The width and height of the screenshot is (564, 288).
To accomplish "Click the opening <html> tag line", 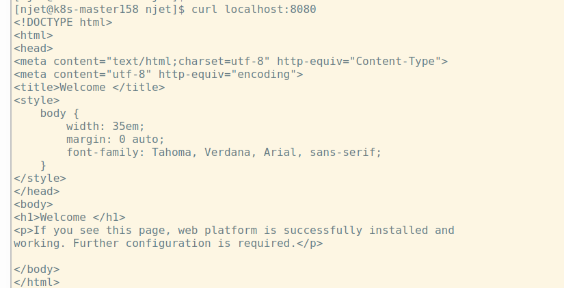I will (33, 35).
